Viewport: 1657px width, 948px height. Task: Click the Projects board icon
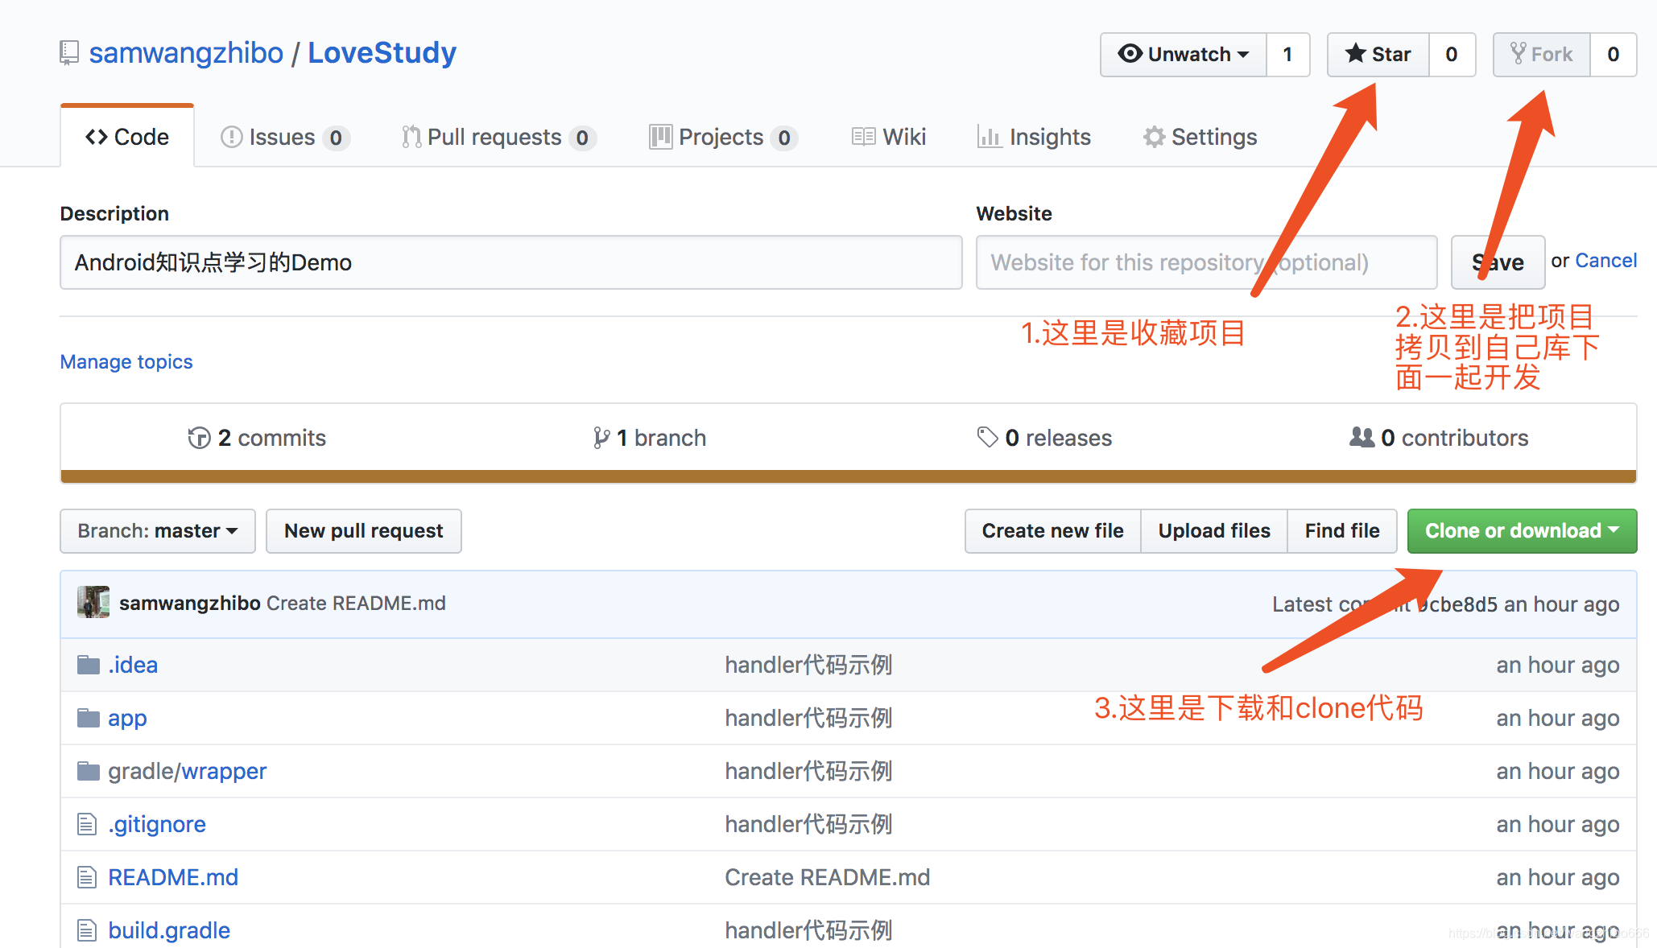coord(660,137)
